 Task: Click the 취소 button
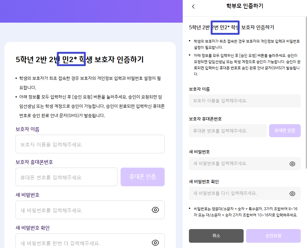tap(216, 236)
